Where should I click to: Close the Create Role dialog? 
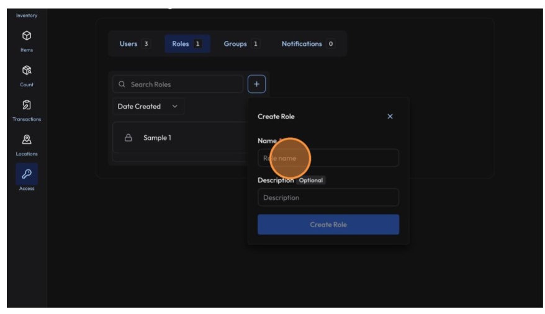[390, 117]
